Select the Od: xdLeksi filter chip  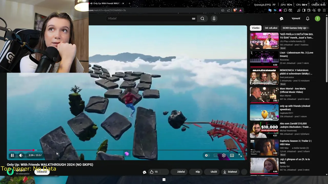click(x=271, y=28)
